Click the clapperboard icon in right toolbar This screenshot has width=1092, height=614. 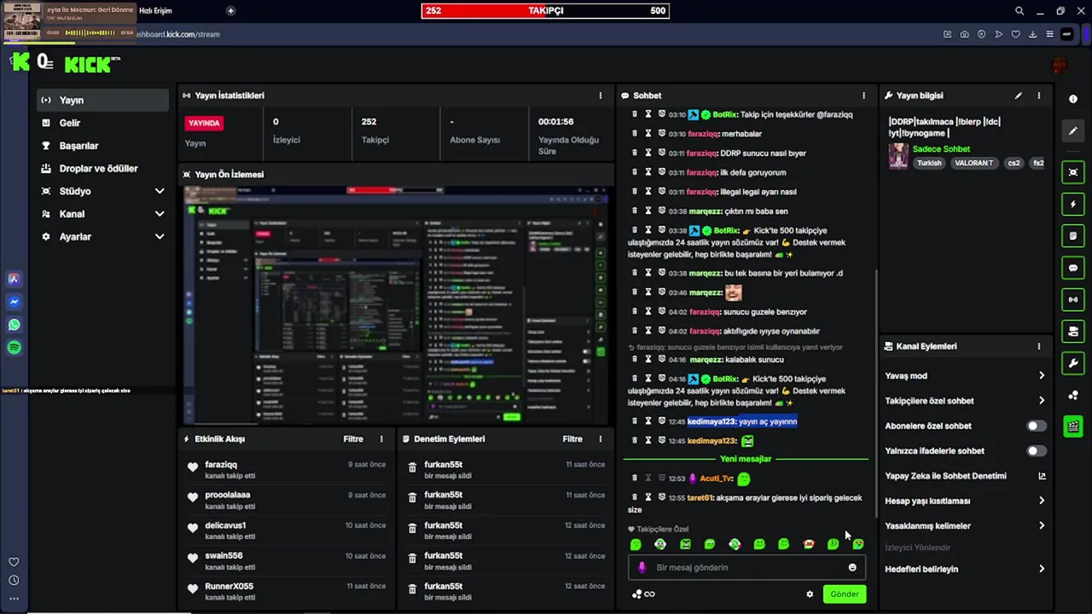(x=1073, y=426)
